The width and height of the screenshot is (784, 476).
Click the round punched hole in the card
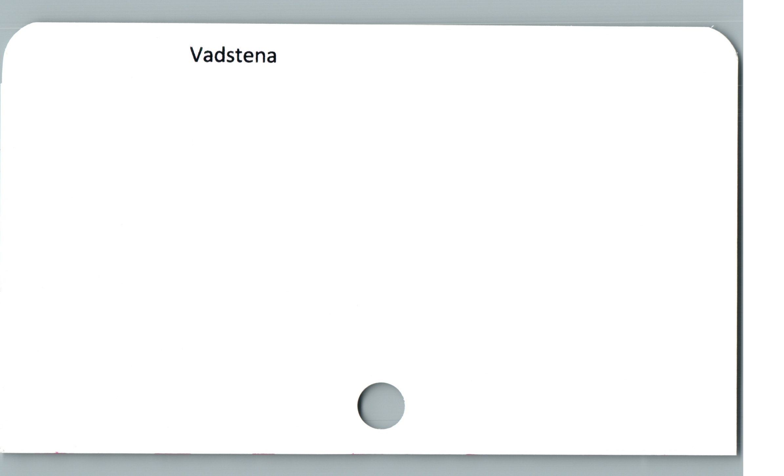381,406
